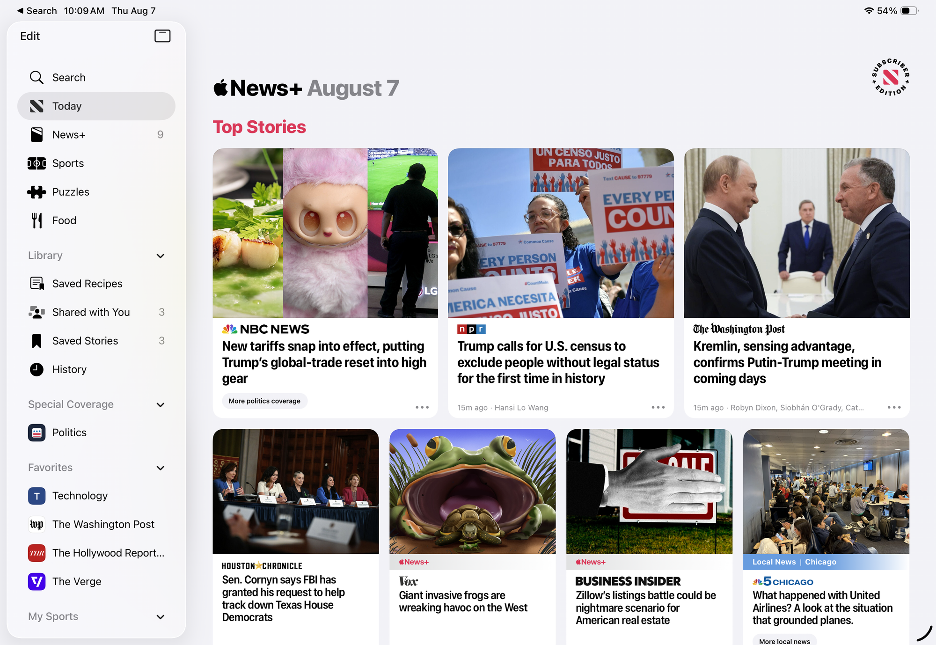Open more options for NPR census story
936x645 pixels.
[x=658, y=407]
